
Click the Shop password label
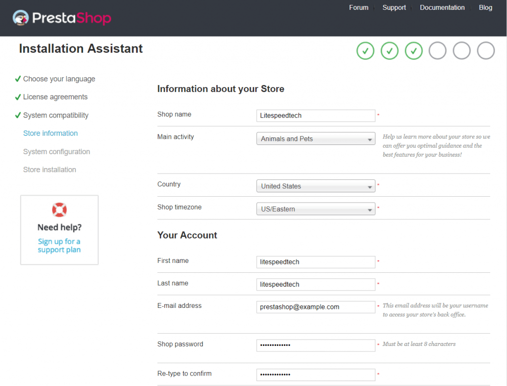pos(180,344)
